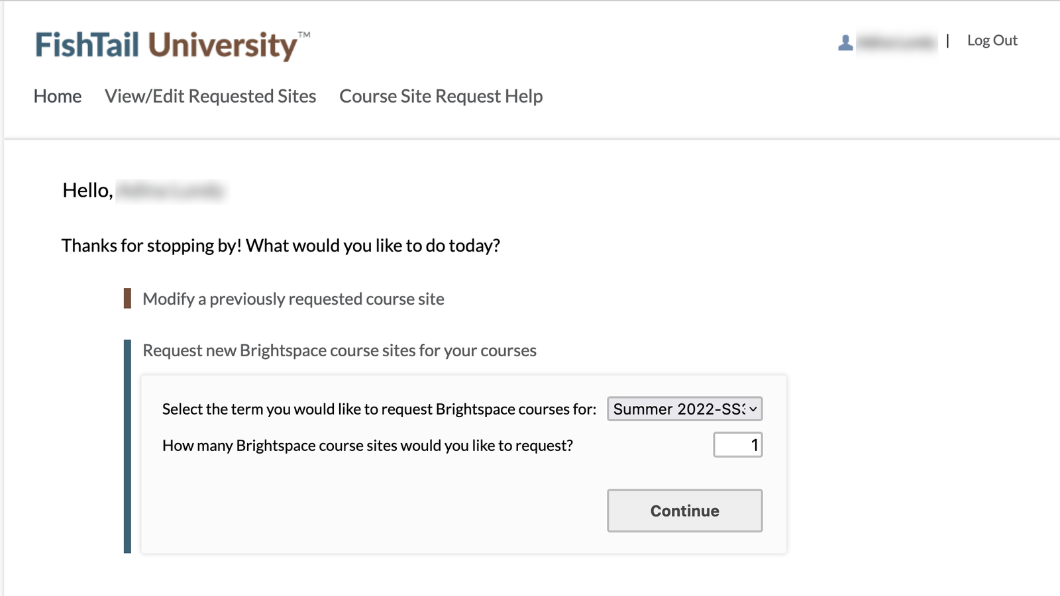Click the "How many Brightspace course sites" label

367,446
